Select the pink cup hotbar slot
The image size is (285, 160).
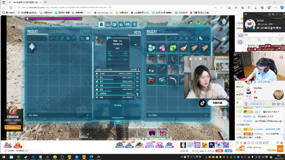162,133
